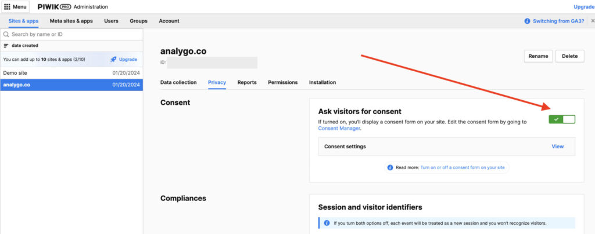Click the redacted ID field
Viewport: 595px width, 234px height.
pyautogui.click(x=212, y=63)
